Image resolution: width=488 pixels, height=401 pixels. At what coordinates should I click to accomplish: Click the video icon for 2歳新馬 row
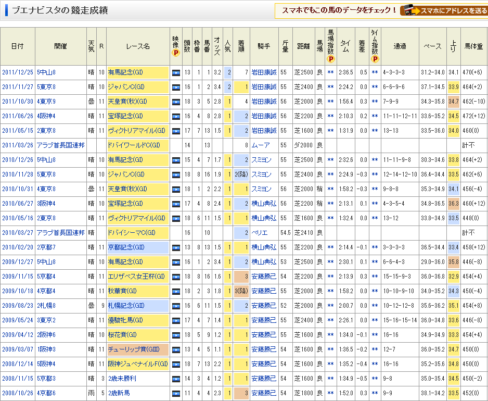click(x=176, y=393)
